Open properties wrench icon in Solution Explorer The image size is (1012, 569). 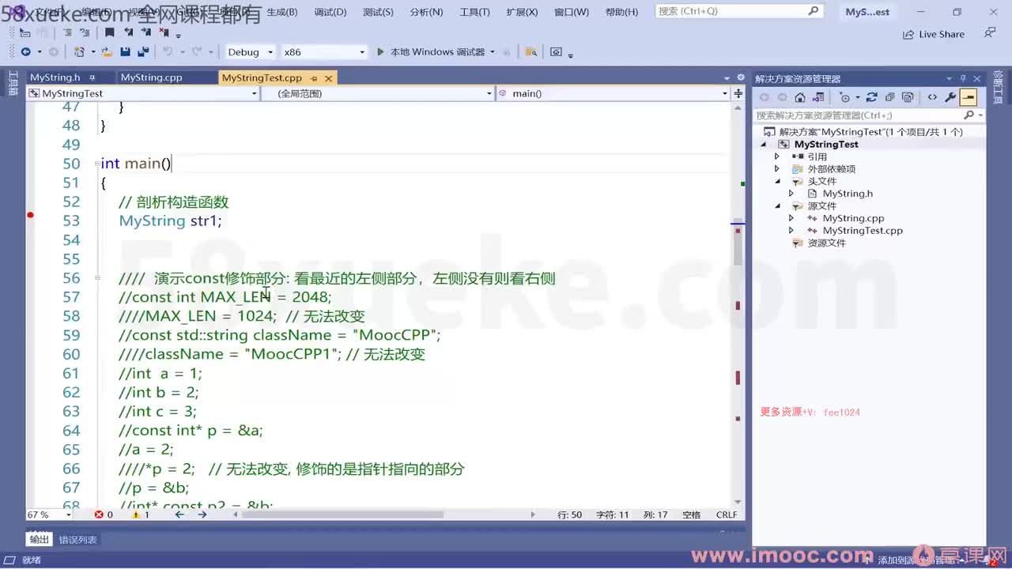coord(950,97)
